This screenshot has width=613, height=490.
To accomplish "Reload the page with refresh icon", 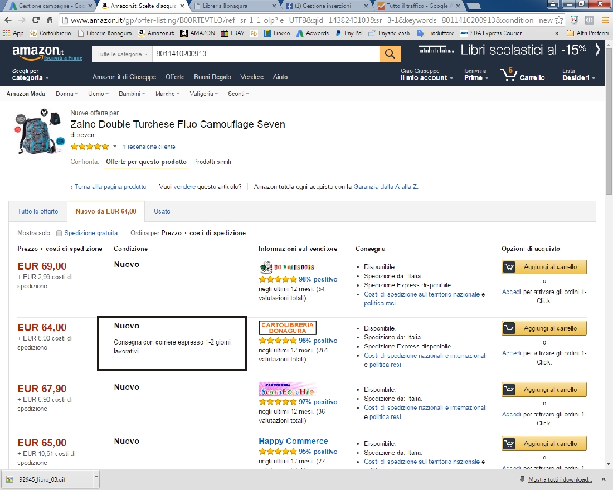I will [36, 20].
